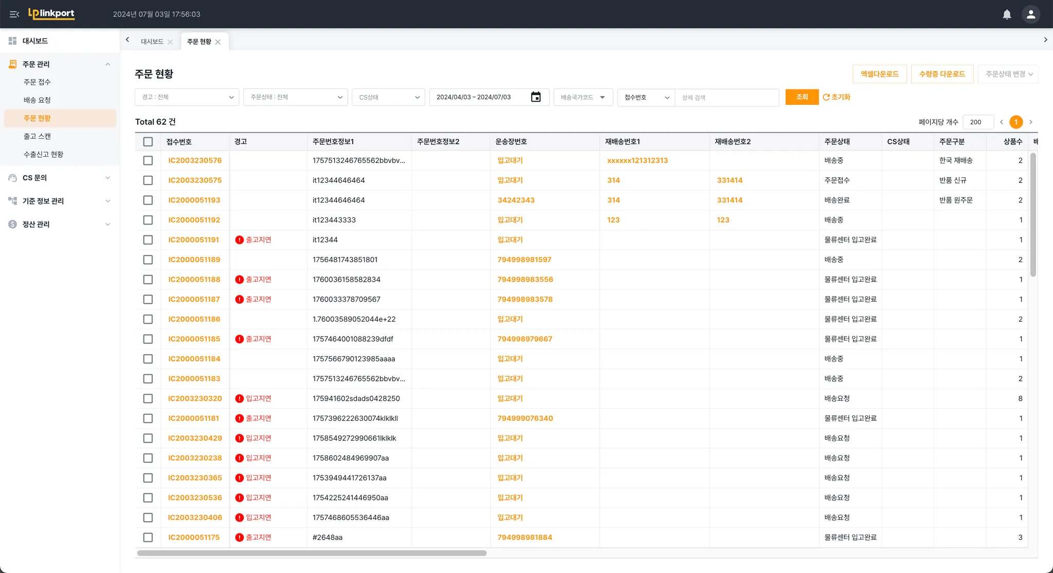1053x573 pixels.
Task: Click the 대시보드 grid icon in sidebar
Action: [x=13, y=41]
